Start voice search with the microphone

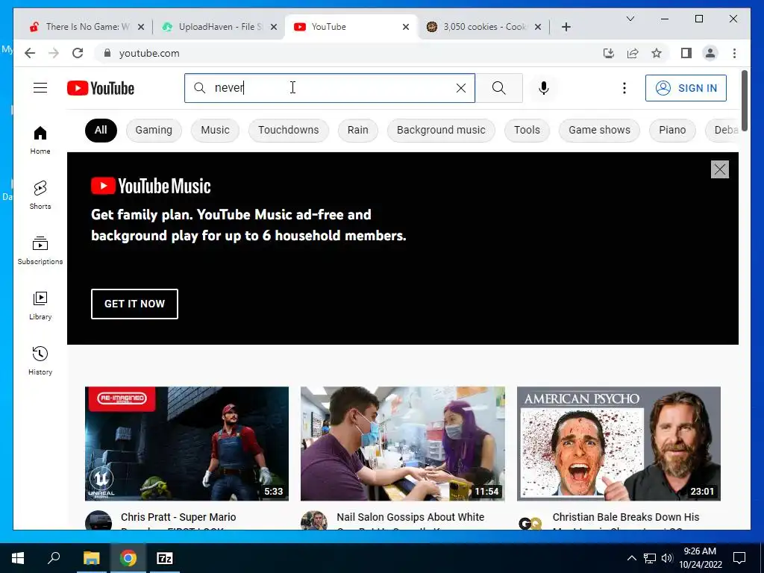tap(544, 88)
